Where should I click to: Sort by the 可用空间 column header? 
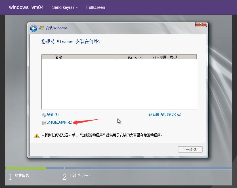click(155, 57)
